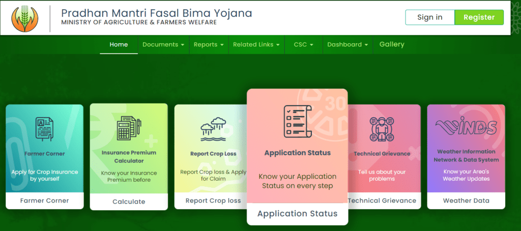Click 'Know your Area's Weather Updates' text

(466, 175)
